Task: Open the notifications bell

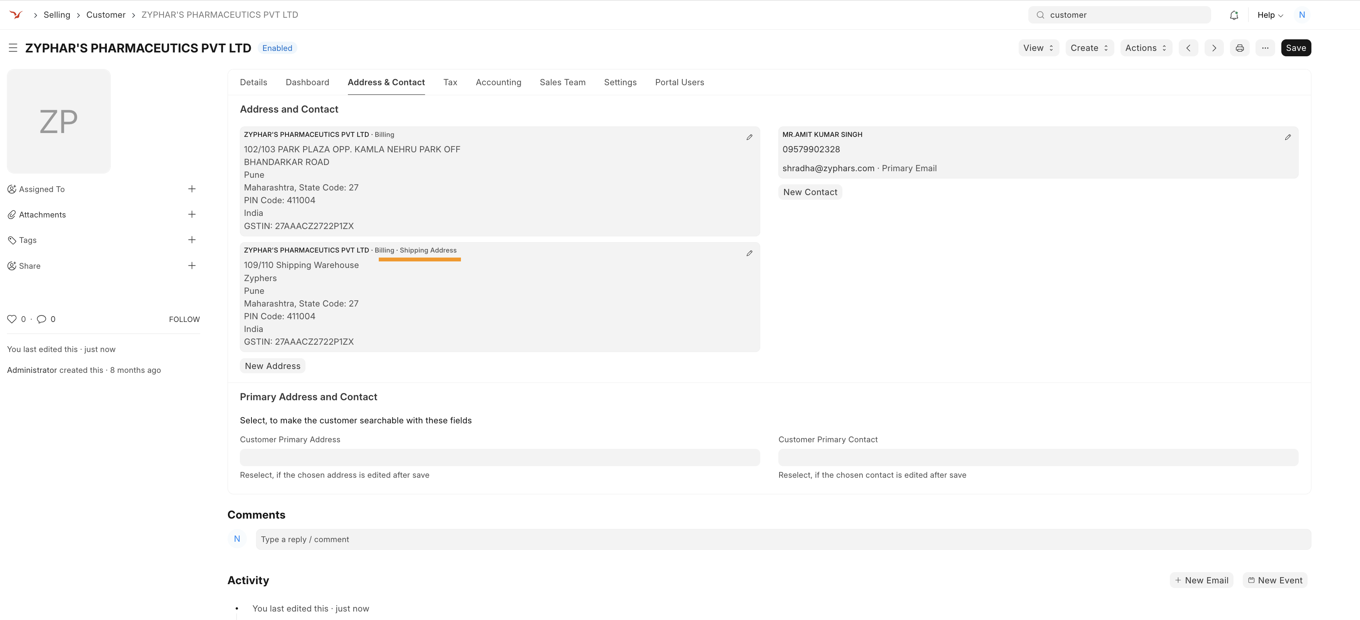Action: [1234, 15]
